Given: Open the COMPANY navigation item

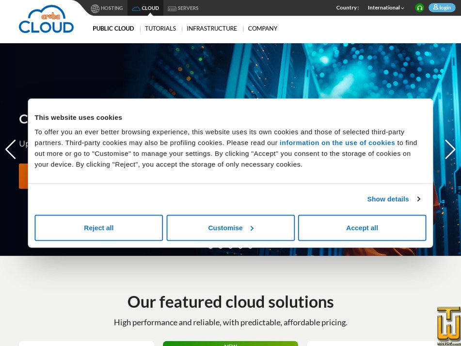Looking at the screenshot, I should click(x=262, y=29).
